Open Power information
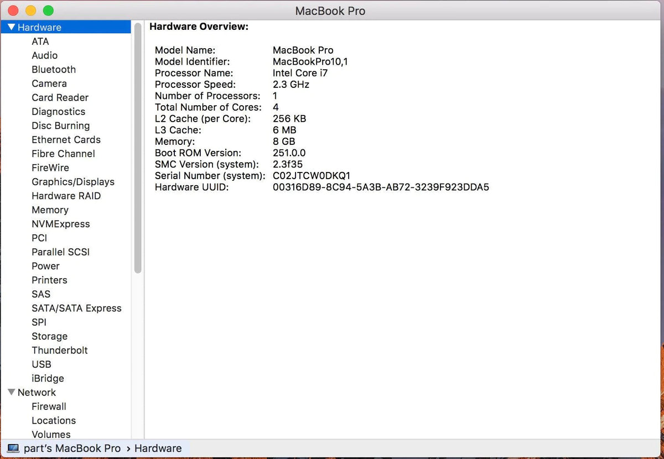The width and height of the screenshot is (664, 459). pos(45,266)
